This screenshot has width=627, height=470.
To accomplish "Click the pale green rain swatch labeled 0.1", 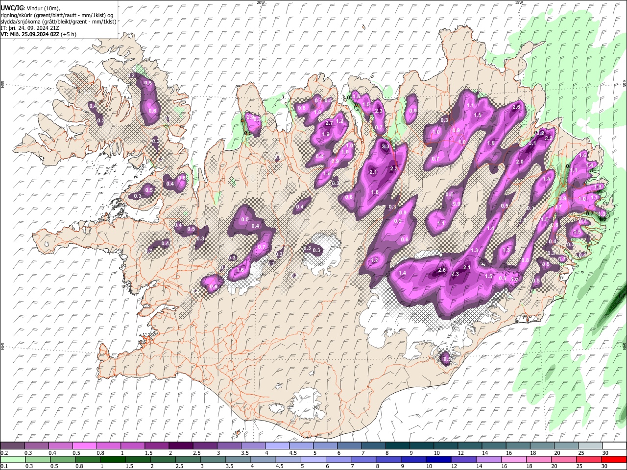I will point(13,459).
